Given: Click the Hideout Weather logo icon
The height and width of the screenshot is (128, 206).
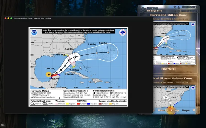Looking at the screenshot, I should (176, 9).
